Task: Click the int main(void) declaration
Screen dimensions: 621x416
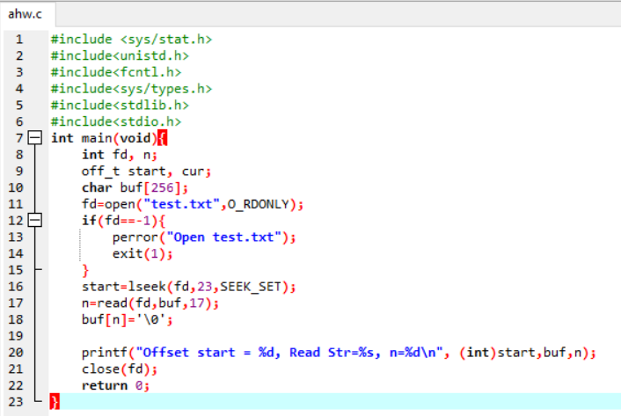Action: 104,138
